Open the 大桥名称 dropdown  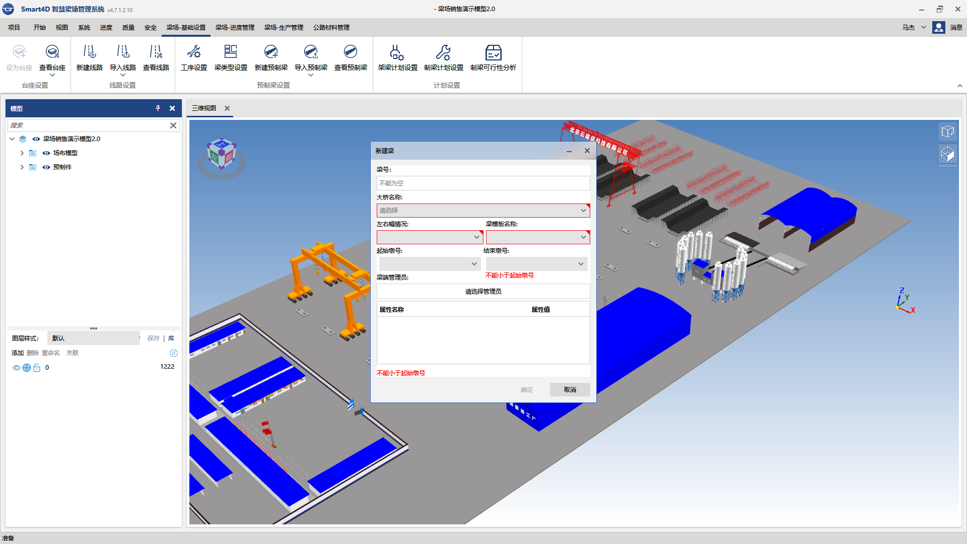[x=482, y=211]
